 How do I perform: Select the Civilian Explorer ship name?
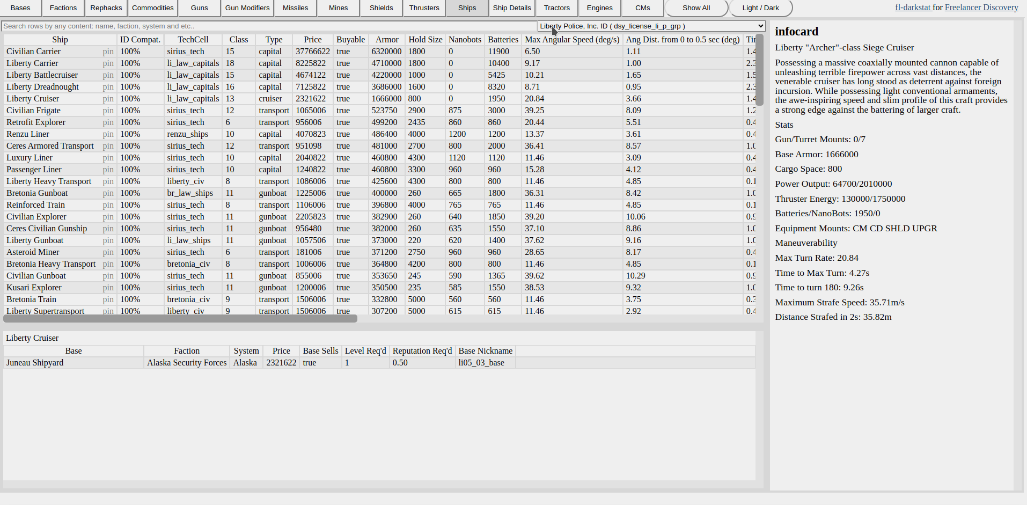36,217
